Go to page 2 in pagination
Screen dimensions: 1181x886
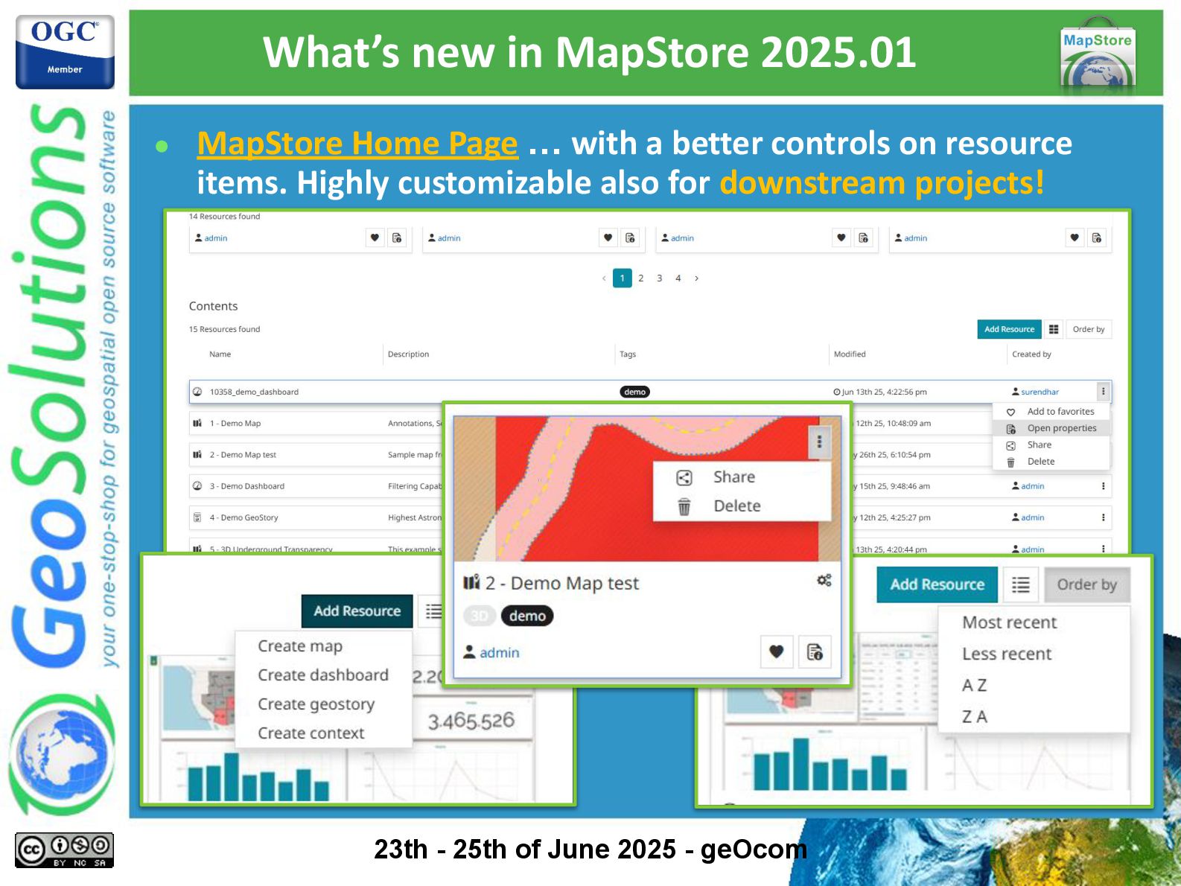pos(640,278)
